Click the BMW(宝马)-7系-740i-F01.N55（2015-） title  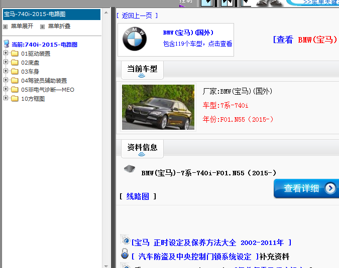[x=209, y=173]
